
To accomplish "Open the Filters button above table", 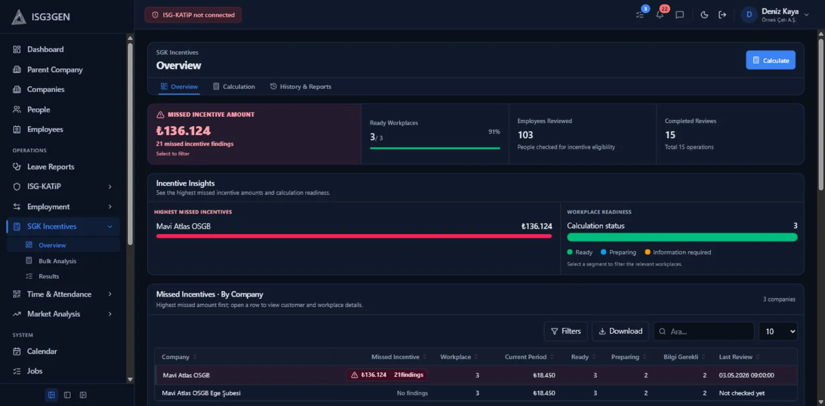I will click(566, 331).
